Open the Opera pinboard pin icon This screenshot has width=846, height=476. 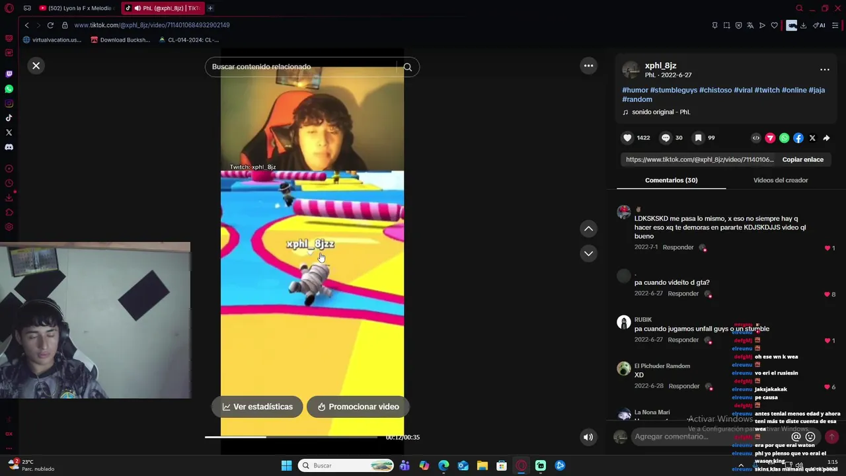(714, 25)
